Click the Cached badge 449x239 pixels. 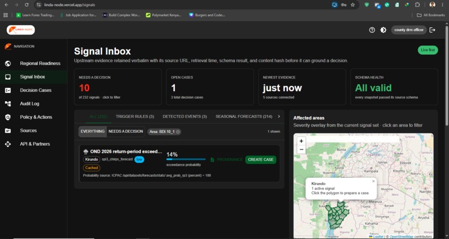pyautogui.click(x=91, y=168)
